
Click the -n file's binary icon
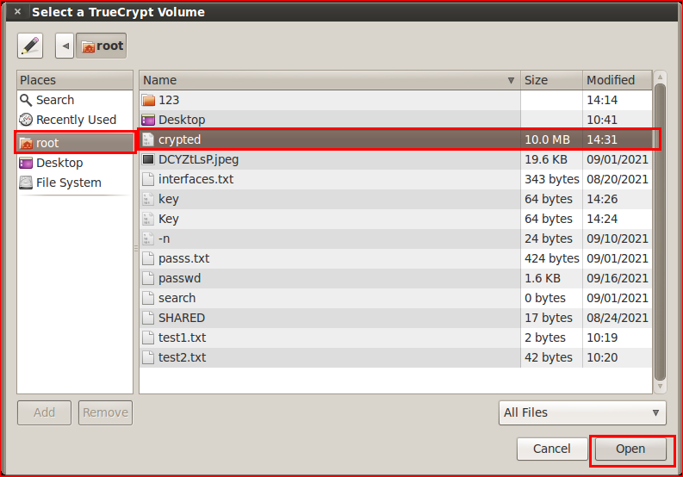click(148, 238)
